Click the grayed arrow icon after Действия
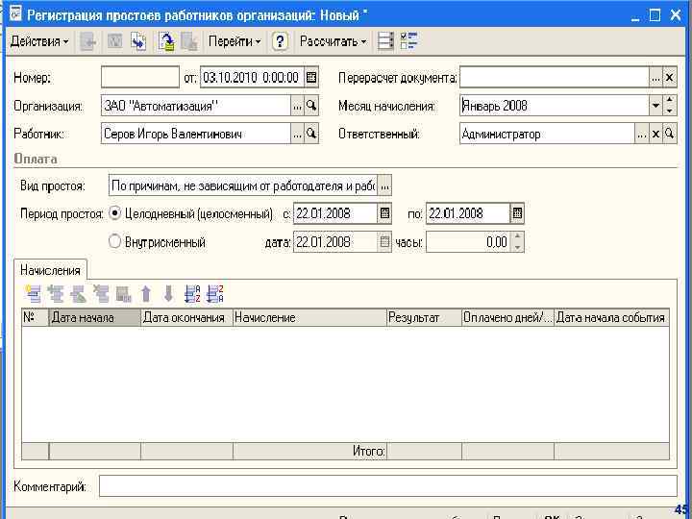The image size is (692, 519). tap(87, 41)
